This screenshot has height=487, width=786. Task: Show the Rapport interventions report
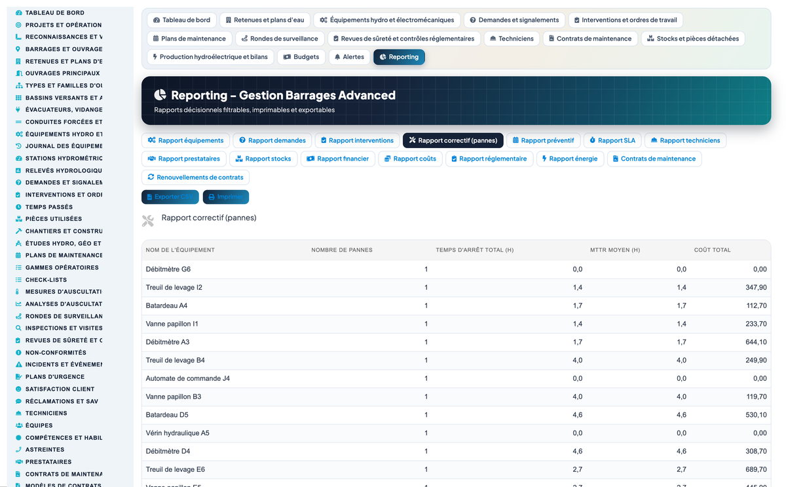point(357,140)
